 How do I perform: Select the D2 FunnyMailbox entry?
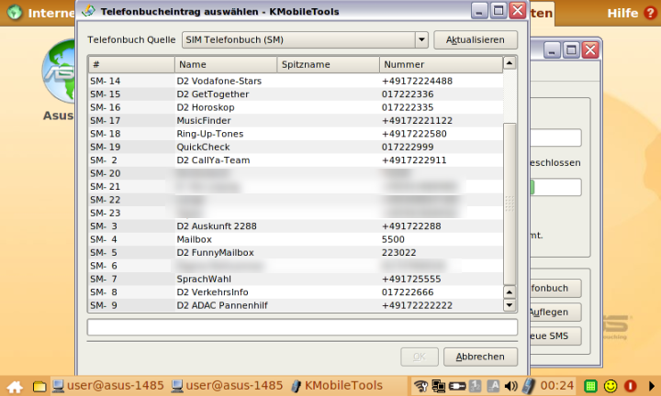296,252
